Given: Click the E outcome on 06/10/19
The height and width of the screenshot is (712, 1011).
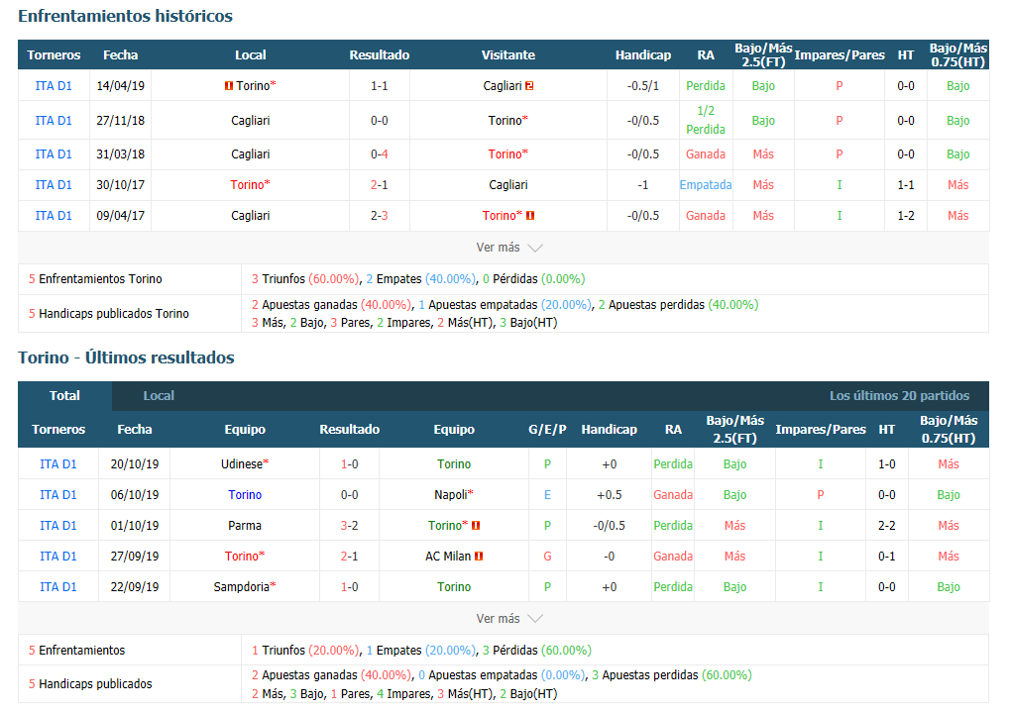Looking at the screenshot, I should tap(547, 495).
